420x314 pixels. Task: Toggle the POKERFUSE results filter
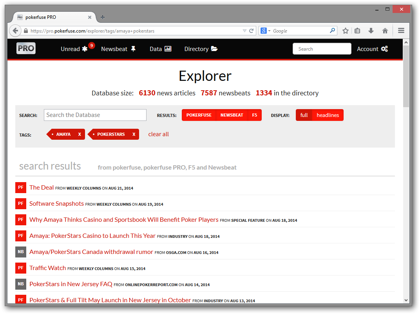click(x=199, y=115)
